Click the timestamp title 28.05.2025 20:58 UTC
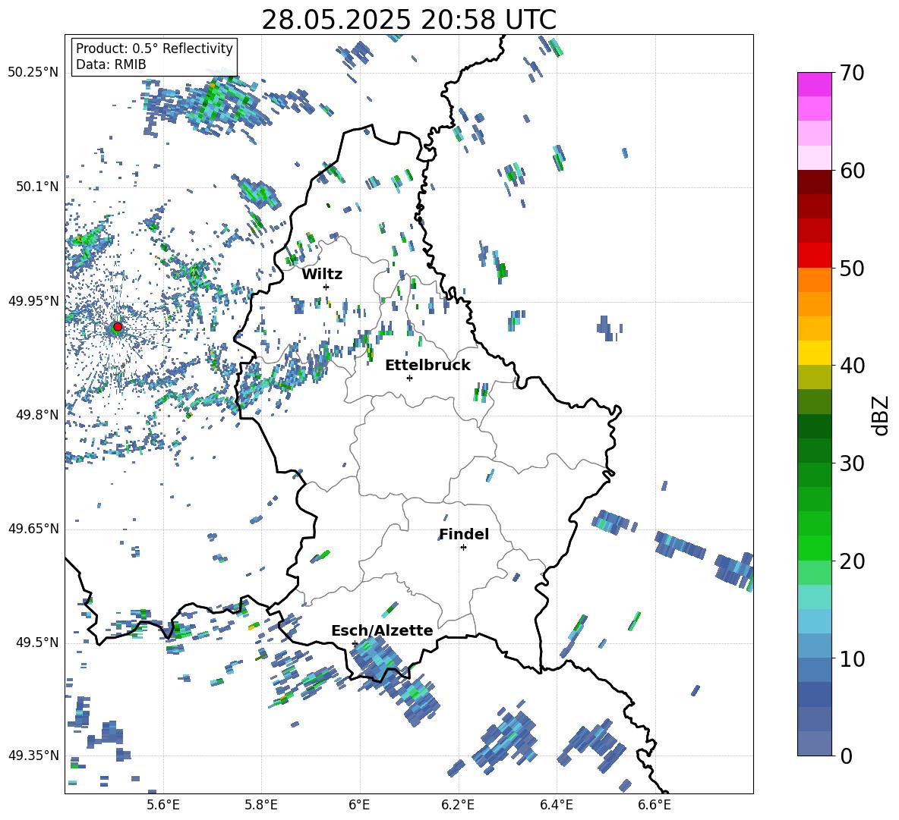Screen dimensions: 899x820 click(408, 20)
